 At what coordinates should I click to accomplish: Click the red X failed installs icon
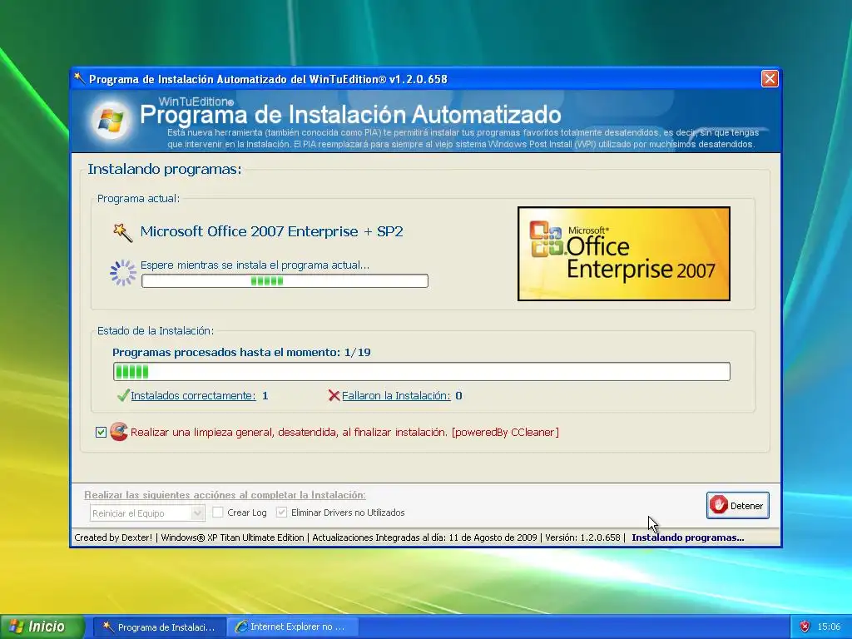click(334, 395)
